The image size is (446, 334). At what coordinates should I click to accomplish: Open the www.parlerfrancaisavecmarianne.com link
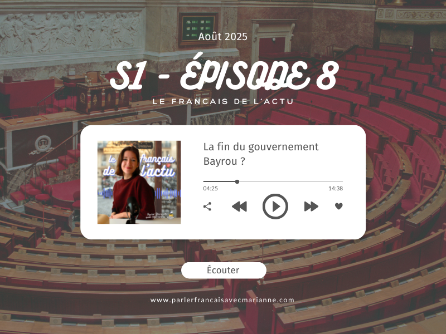pyautogui.click(x=222, y=300)
